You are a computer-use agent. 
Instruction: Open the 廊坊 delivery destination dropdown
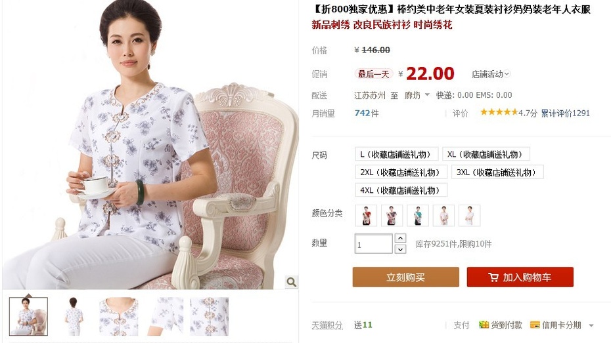click(417, 95)
